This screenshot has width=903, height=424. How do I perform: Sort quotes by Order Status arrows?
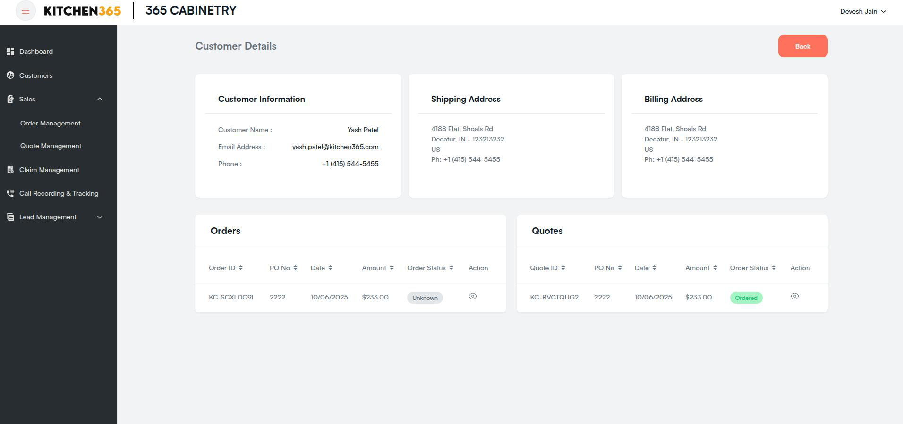774,268
